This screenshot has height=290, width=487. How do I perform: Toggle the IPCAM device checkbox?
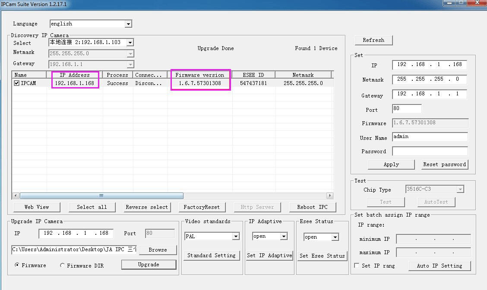pyautogui.click(x=17, y=83)
